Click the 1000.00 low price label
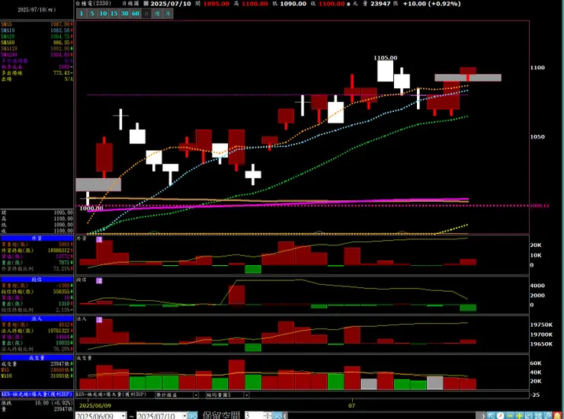Viewport: 564px width, 419px height. (91, 208)
